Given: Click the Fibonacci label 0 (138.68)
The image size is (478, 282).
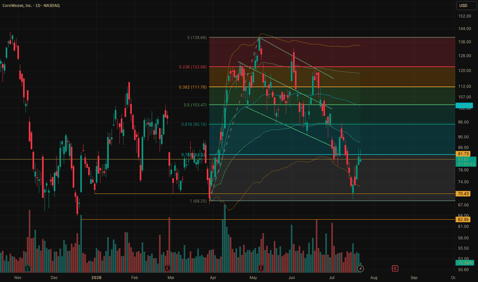Looking at the screenshot, I should (x=197, y=37).
